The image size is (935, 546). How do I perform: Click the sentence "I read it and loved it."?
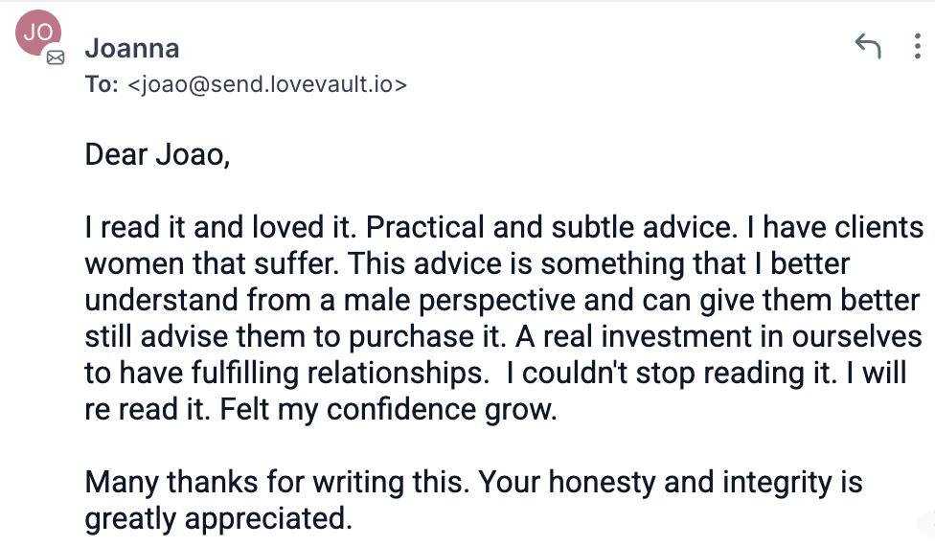click(222, 228)
